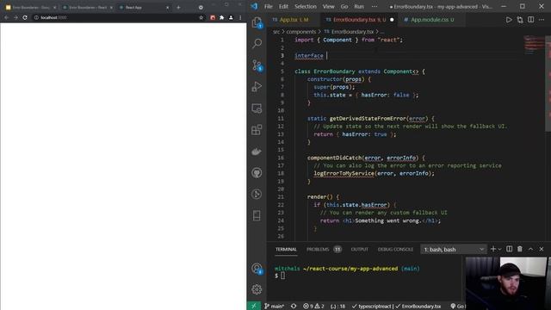Open browser extensions puzzle icon

(x=222, y=17)
